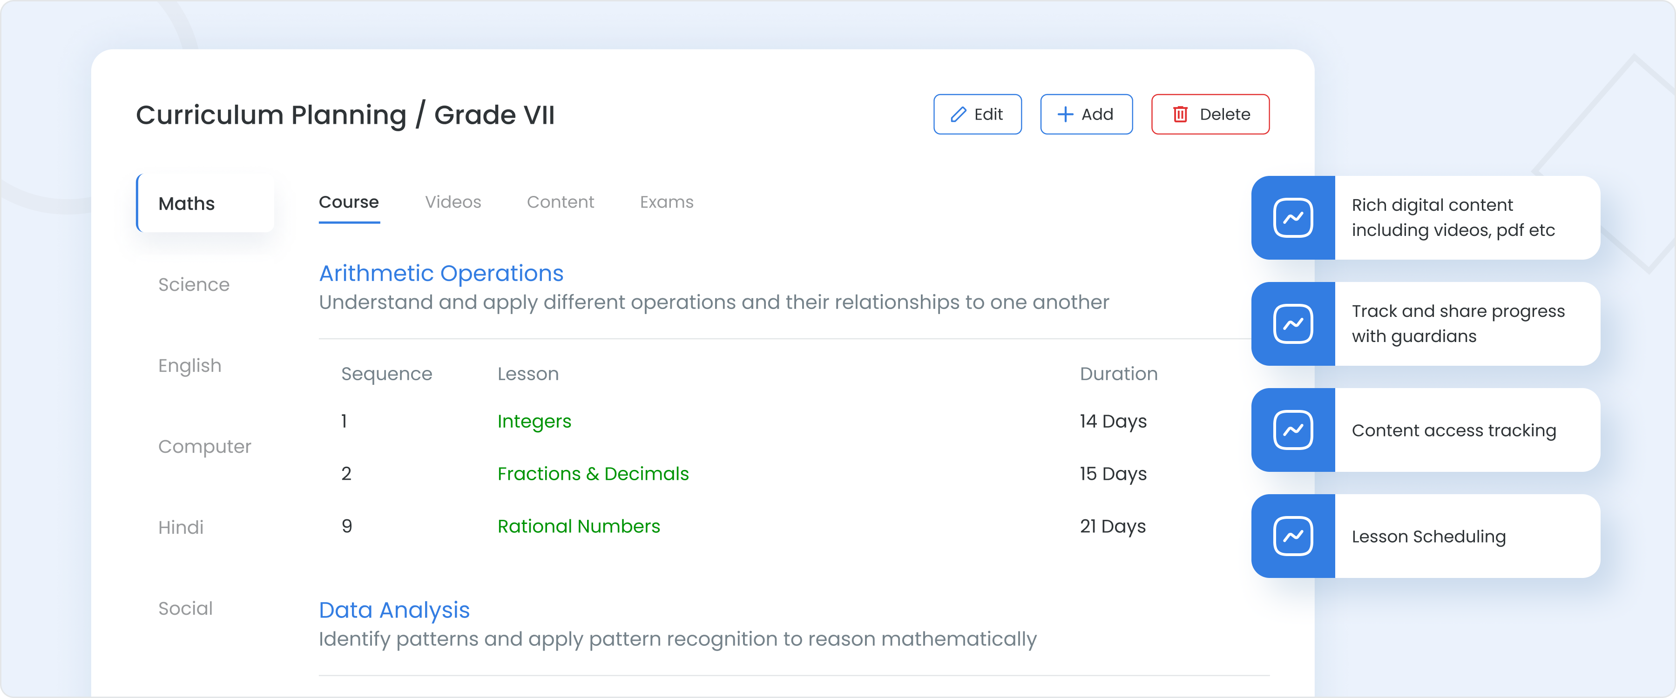Select Science subject in sidebar

(194, 285)
